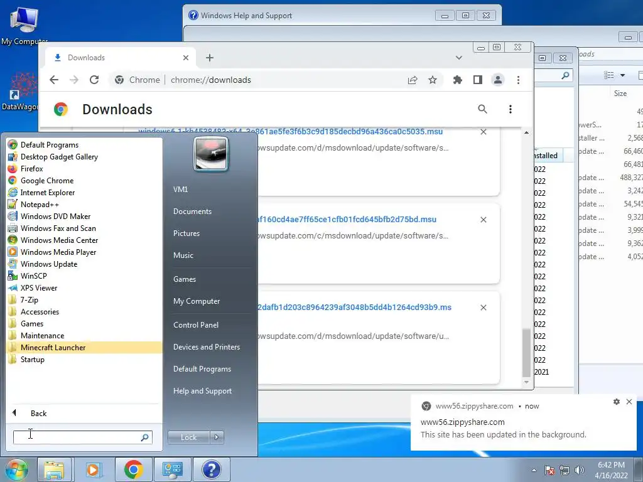Expand the Games folder in programs list
643x482 pixels.
coord(84,323)
